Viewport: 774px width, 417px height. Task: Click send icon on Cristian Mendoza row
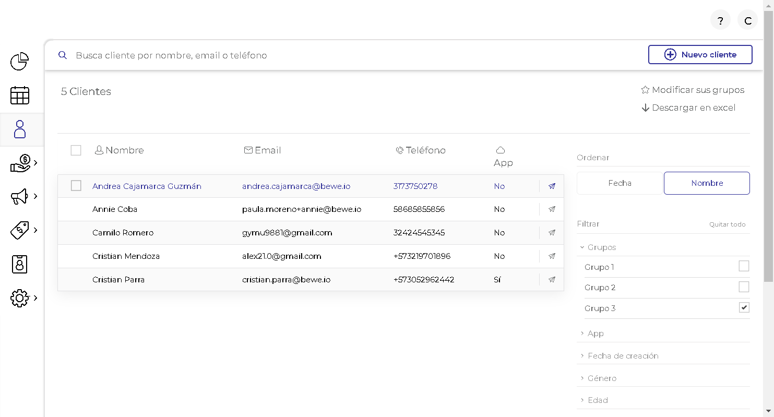click(x=552, y=256)
